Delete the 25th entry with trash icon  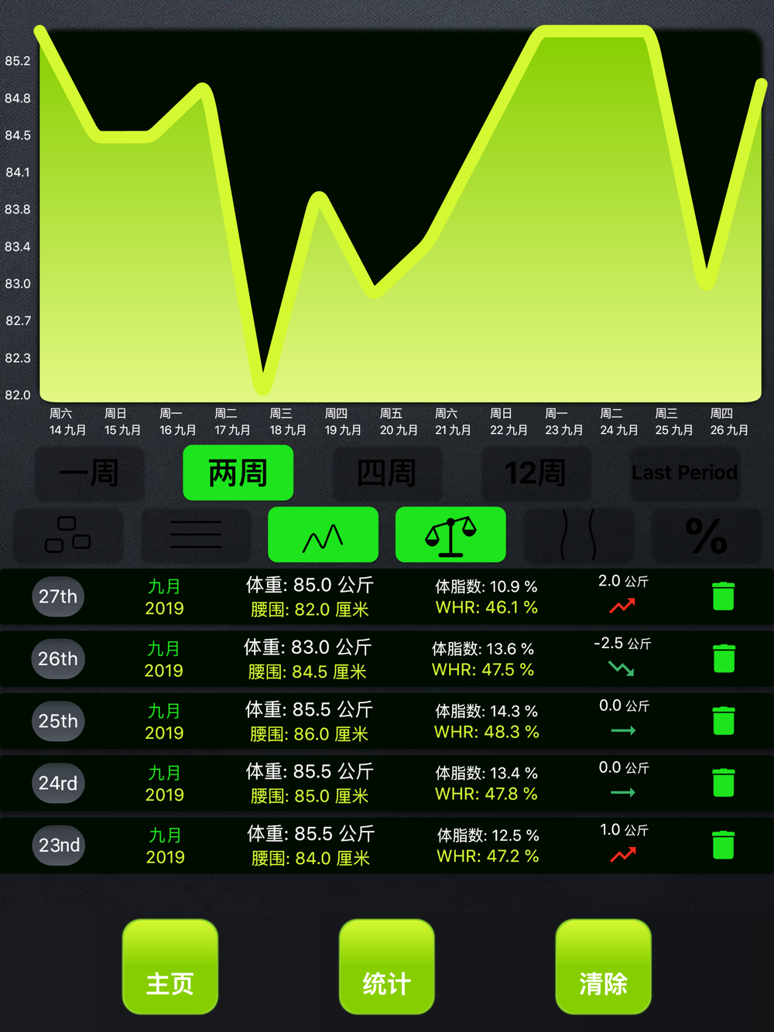(x=723, y=720)
